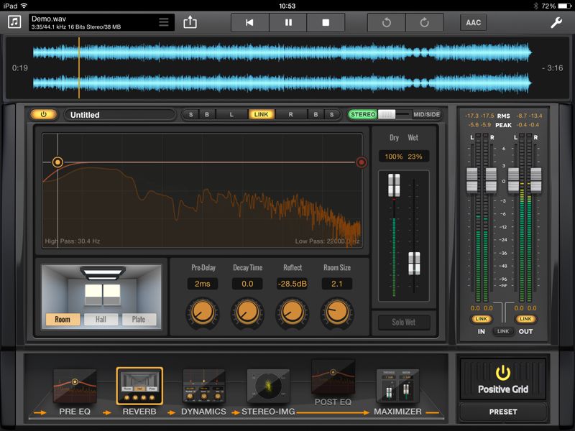Toggle the LINK channel button
Image resolution: width=575 pixels, height=431 pixels.
point(261,114)
